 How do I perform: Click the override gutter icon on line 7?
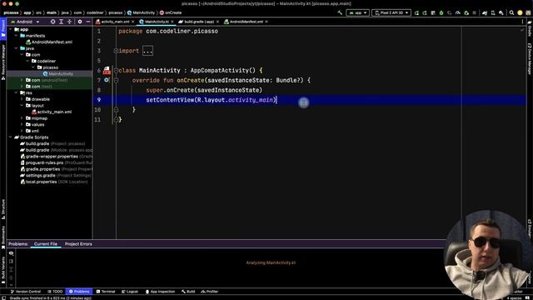click(107, 80)
